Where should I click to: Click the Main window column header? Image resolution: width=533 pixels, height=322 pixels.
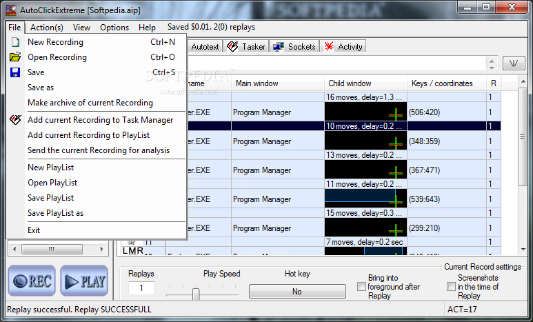tap(277, 83)
